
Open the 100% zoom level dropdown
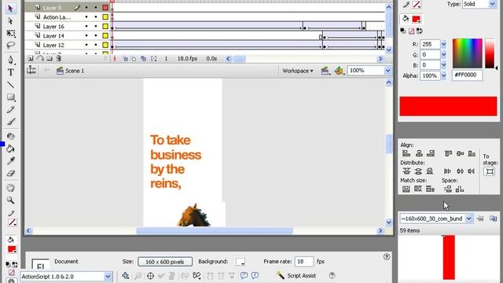pos(387,71)
